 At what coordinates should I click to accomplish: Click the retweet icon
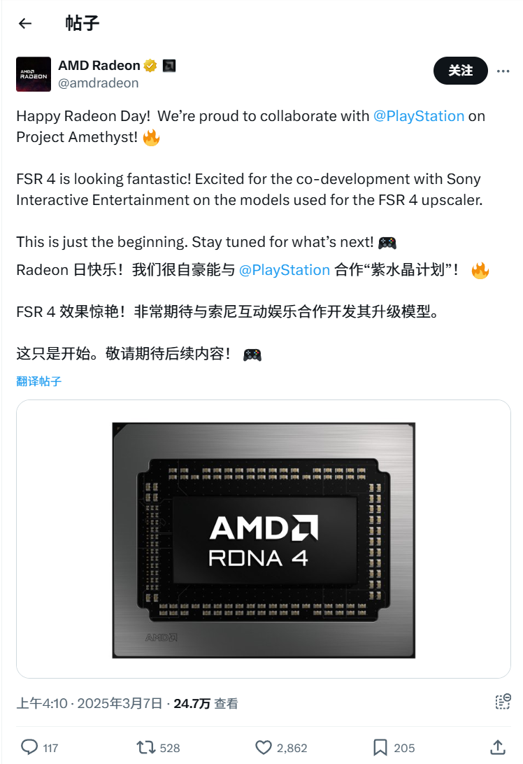click(146, 747)
